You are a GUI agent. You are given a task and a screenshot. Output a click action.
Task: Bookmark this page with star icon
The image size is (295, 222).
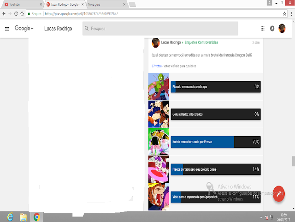point(284,13)
